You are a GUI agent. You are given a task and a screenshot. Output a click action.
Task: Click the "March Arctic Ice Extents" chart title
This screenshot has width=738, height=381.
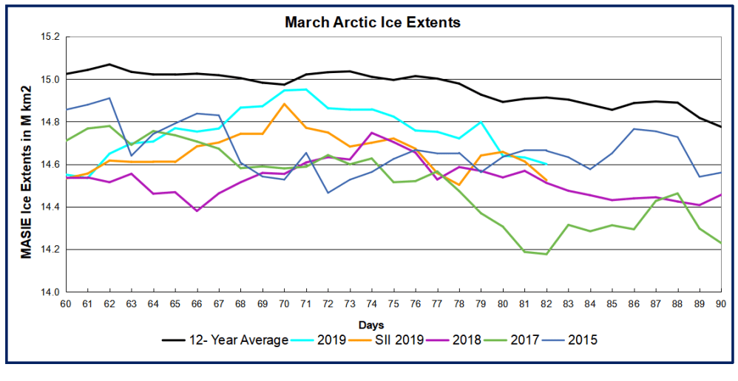tap(373, 22)
